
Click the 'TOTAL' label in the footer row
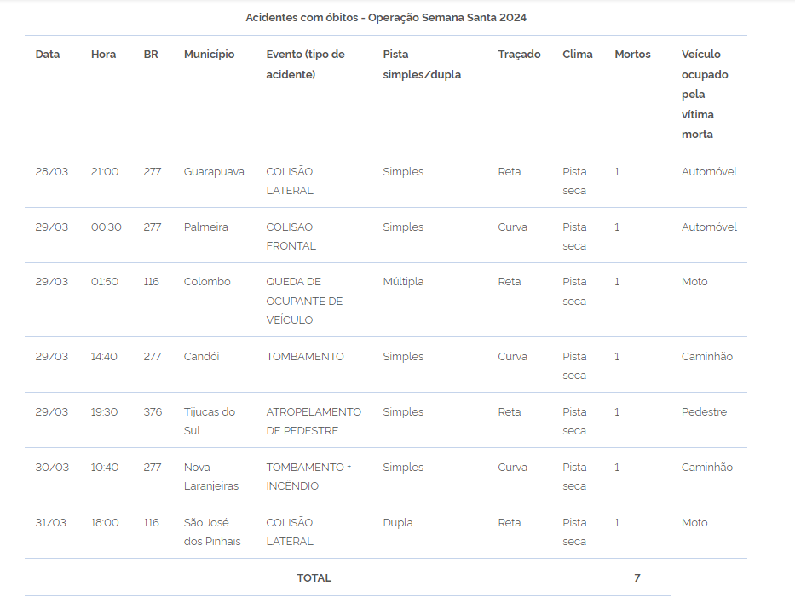pos(314,578)
